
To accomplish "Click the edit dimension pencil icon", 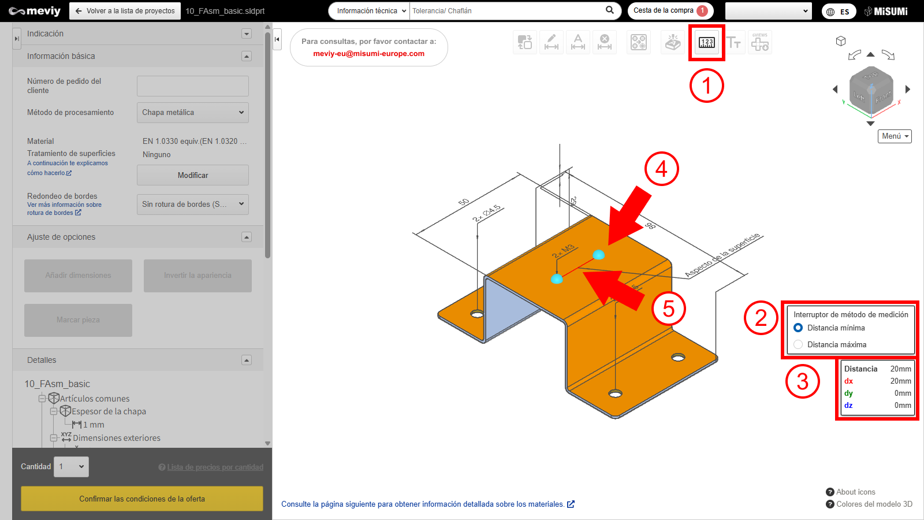I will [552, 42].
